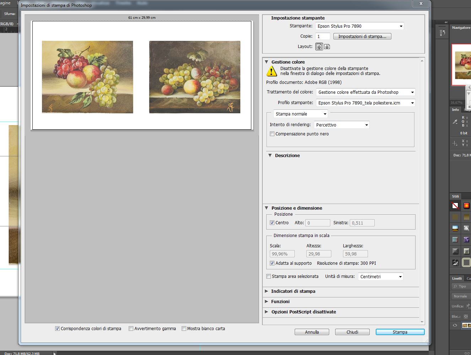Apply the red glowing style in Stili panel
Viewport: 471px width, 355px height.
(x=466, y=206)
